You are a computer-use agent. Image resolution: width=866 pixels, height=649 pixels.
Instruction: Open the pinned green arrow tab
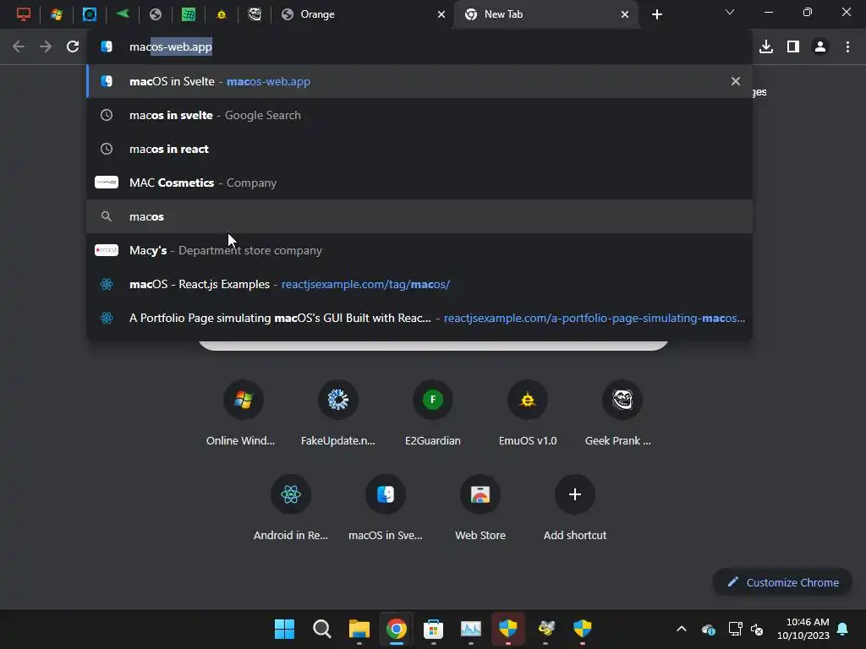123,14
